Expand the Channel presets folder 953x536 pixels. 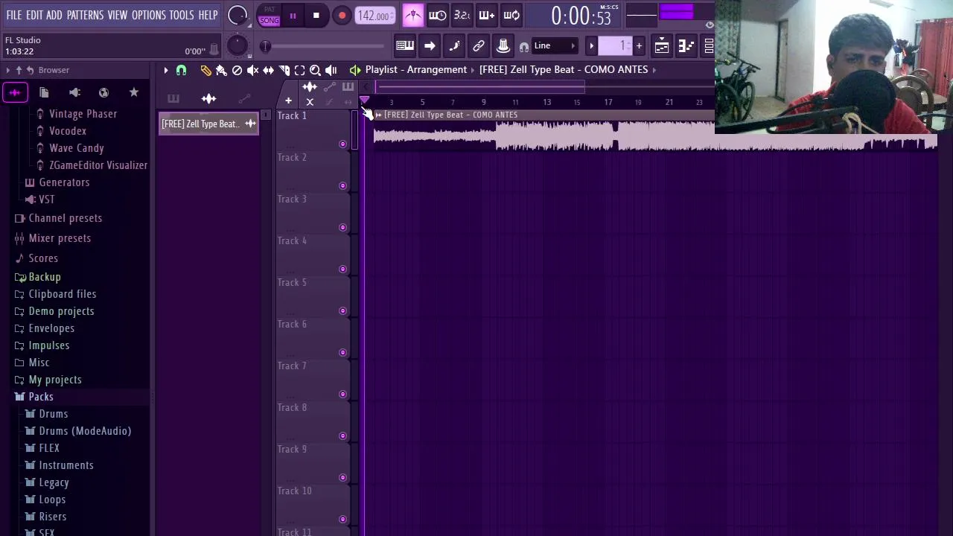[x=58, y=218]
